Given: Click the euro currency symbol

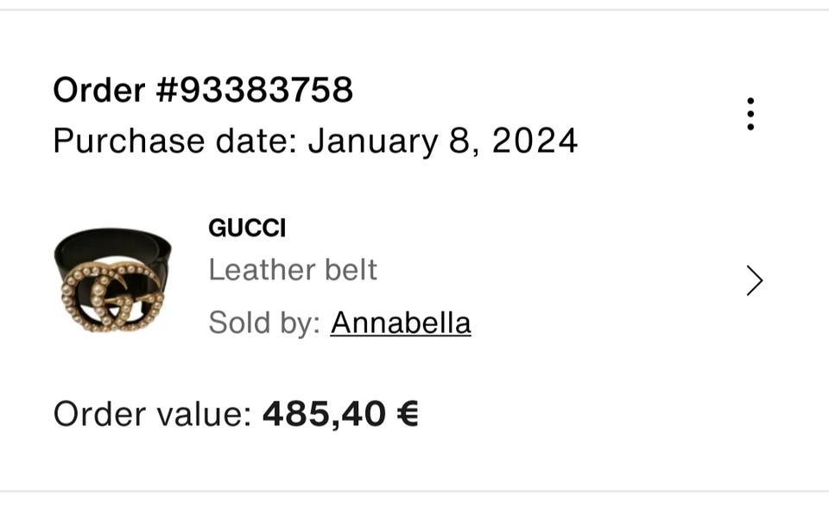Looking at the screenshot, I should point(408,414).
